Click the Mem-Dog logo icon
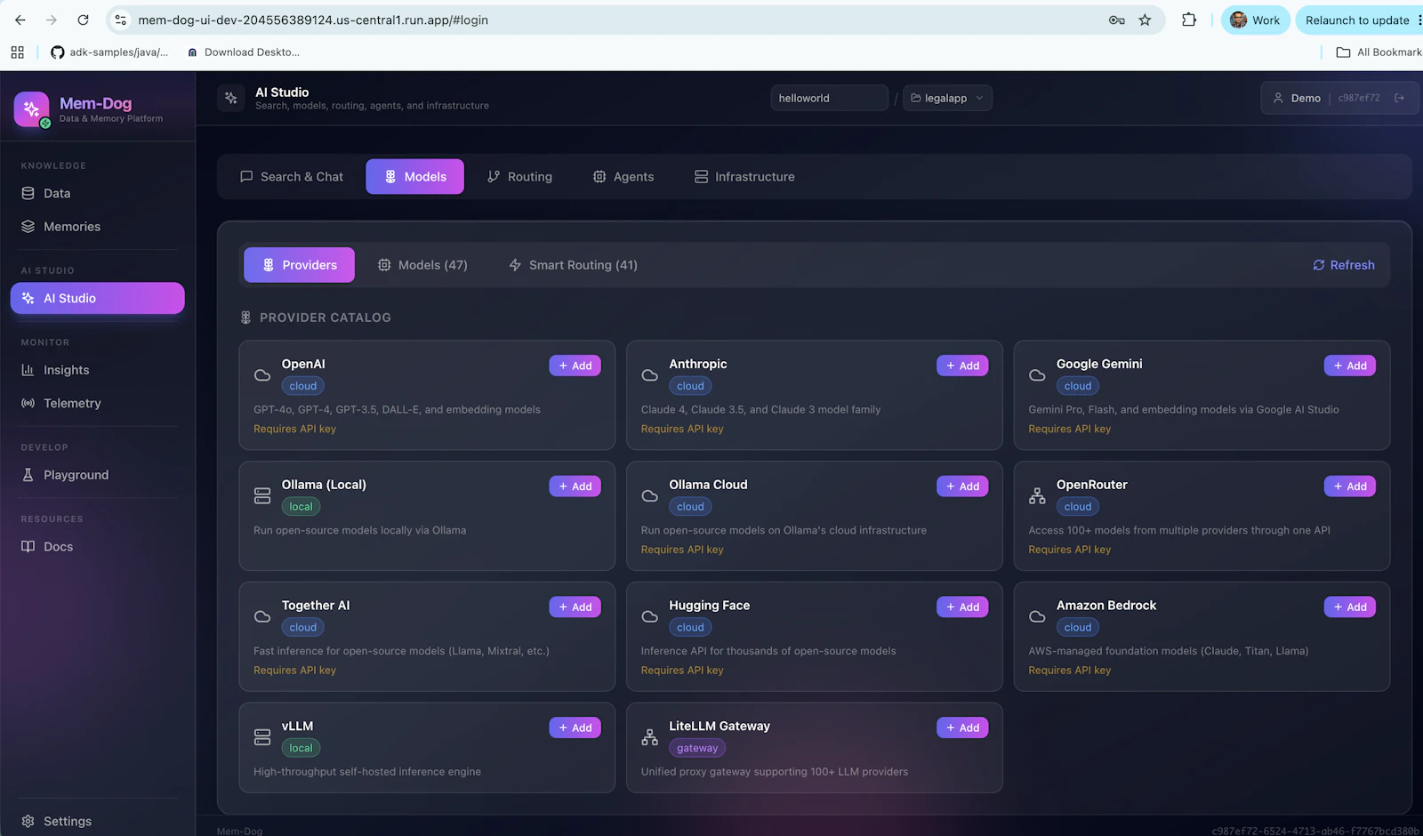Screen dimensions: 1423x836 32,109
